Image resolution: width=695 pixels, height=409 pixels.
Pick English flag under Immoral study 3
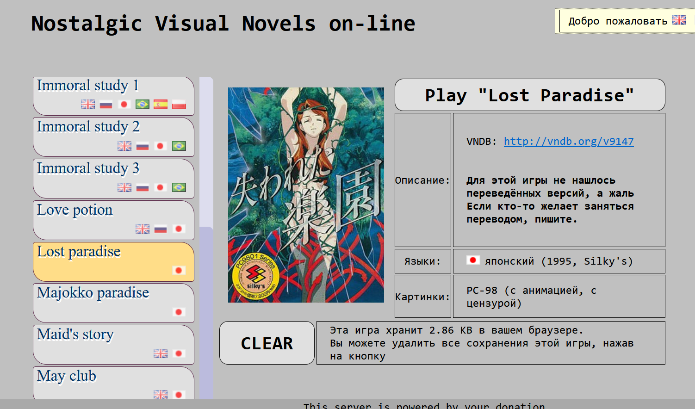124,187
